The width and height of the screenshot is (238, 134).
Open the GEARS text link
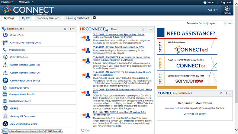14,108
